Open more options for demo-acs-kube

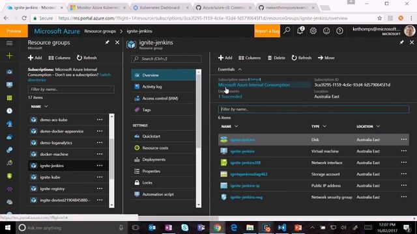(100, 120)
